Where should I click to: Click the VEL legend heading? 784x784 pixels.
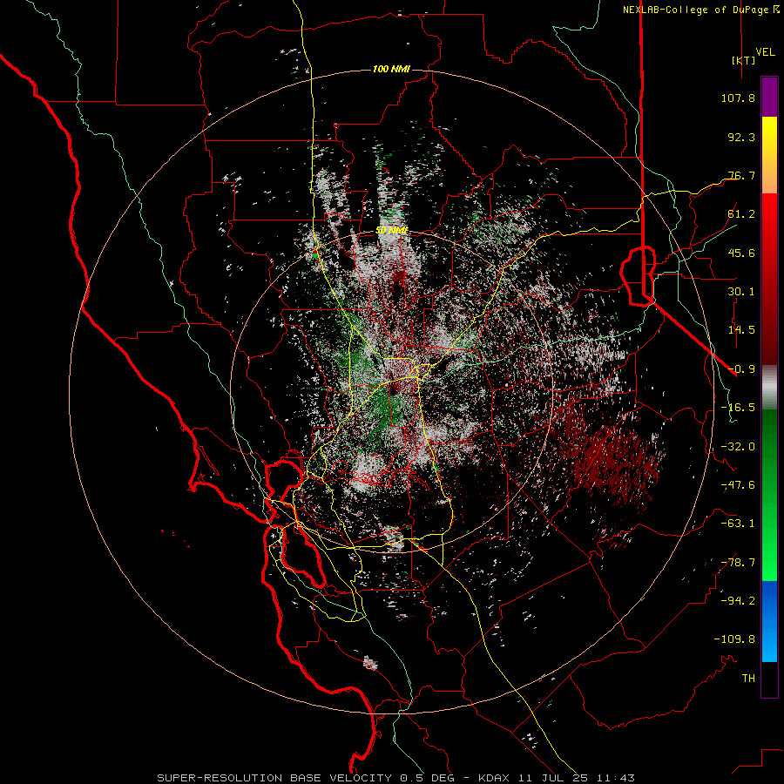coord(765,52)
